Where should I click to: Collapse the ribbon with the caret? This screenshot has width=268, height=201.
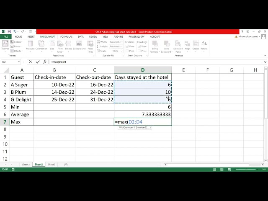point(265,56)
